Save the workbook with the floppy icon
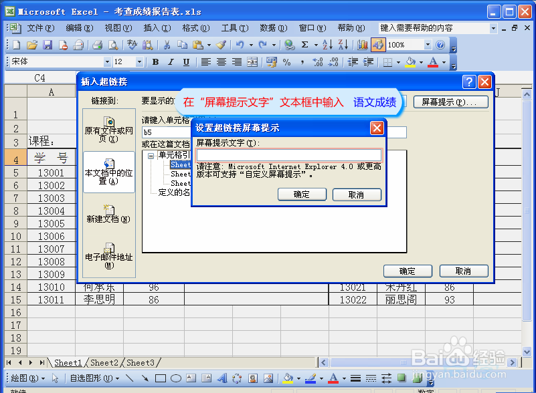536x393 pixels. (x=47, y=45)
